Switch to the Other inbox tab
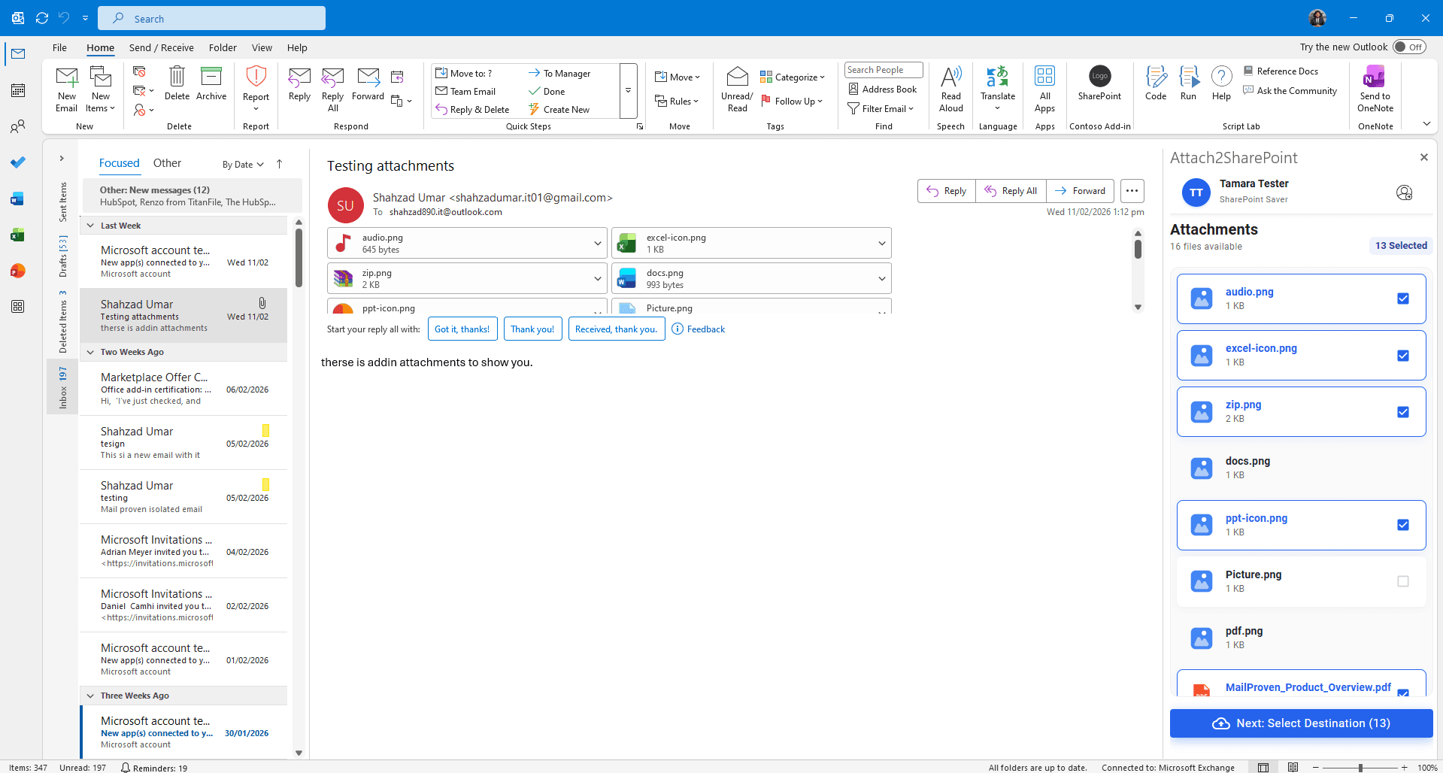 pyautogui.click(x=167, y=163)
